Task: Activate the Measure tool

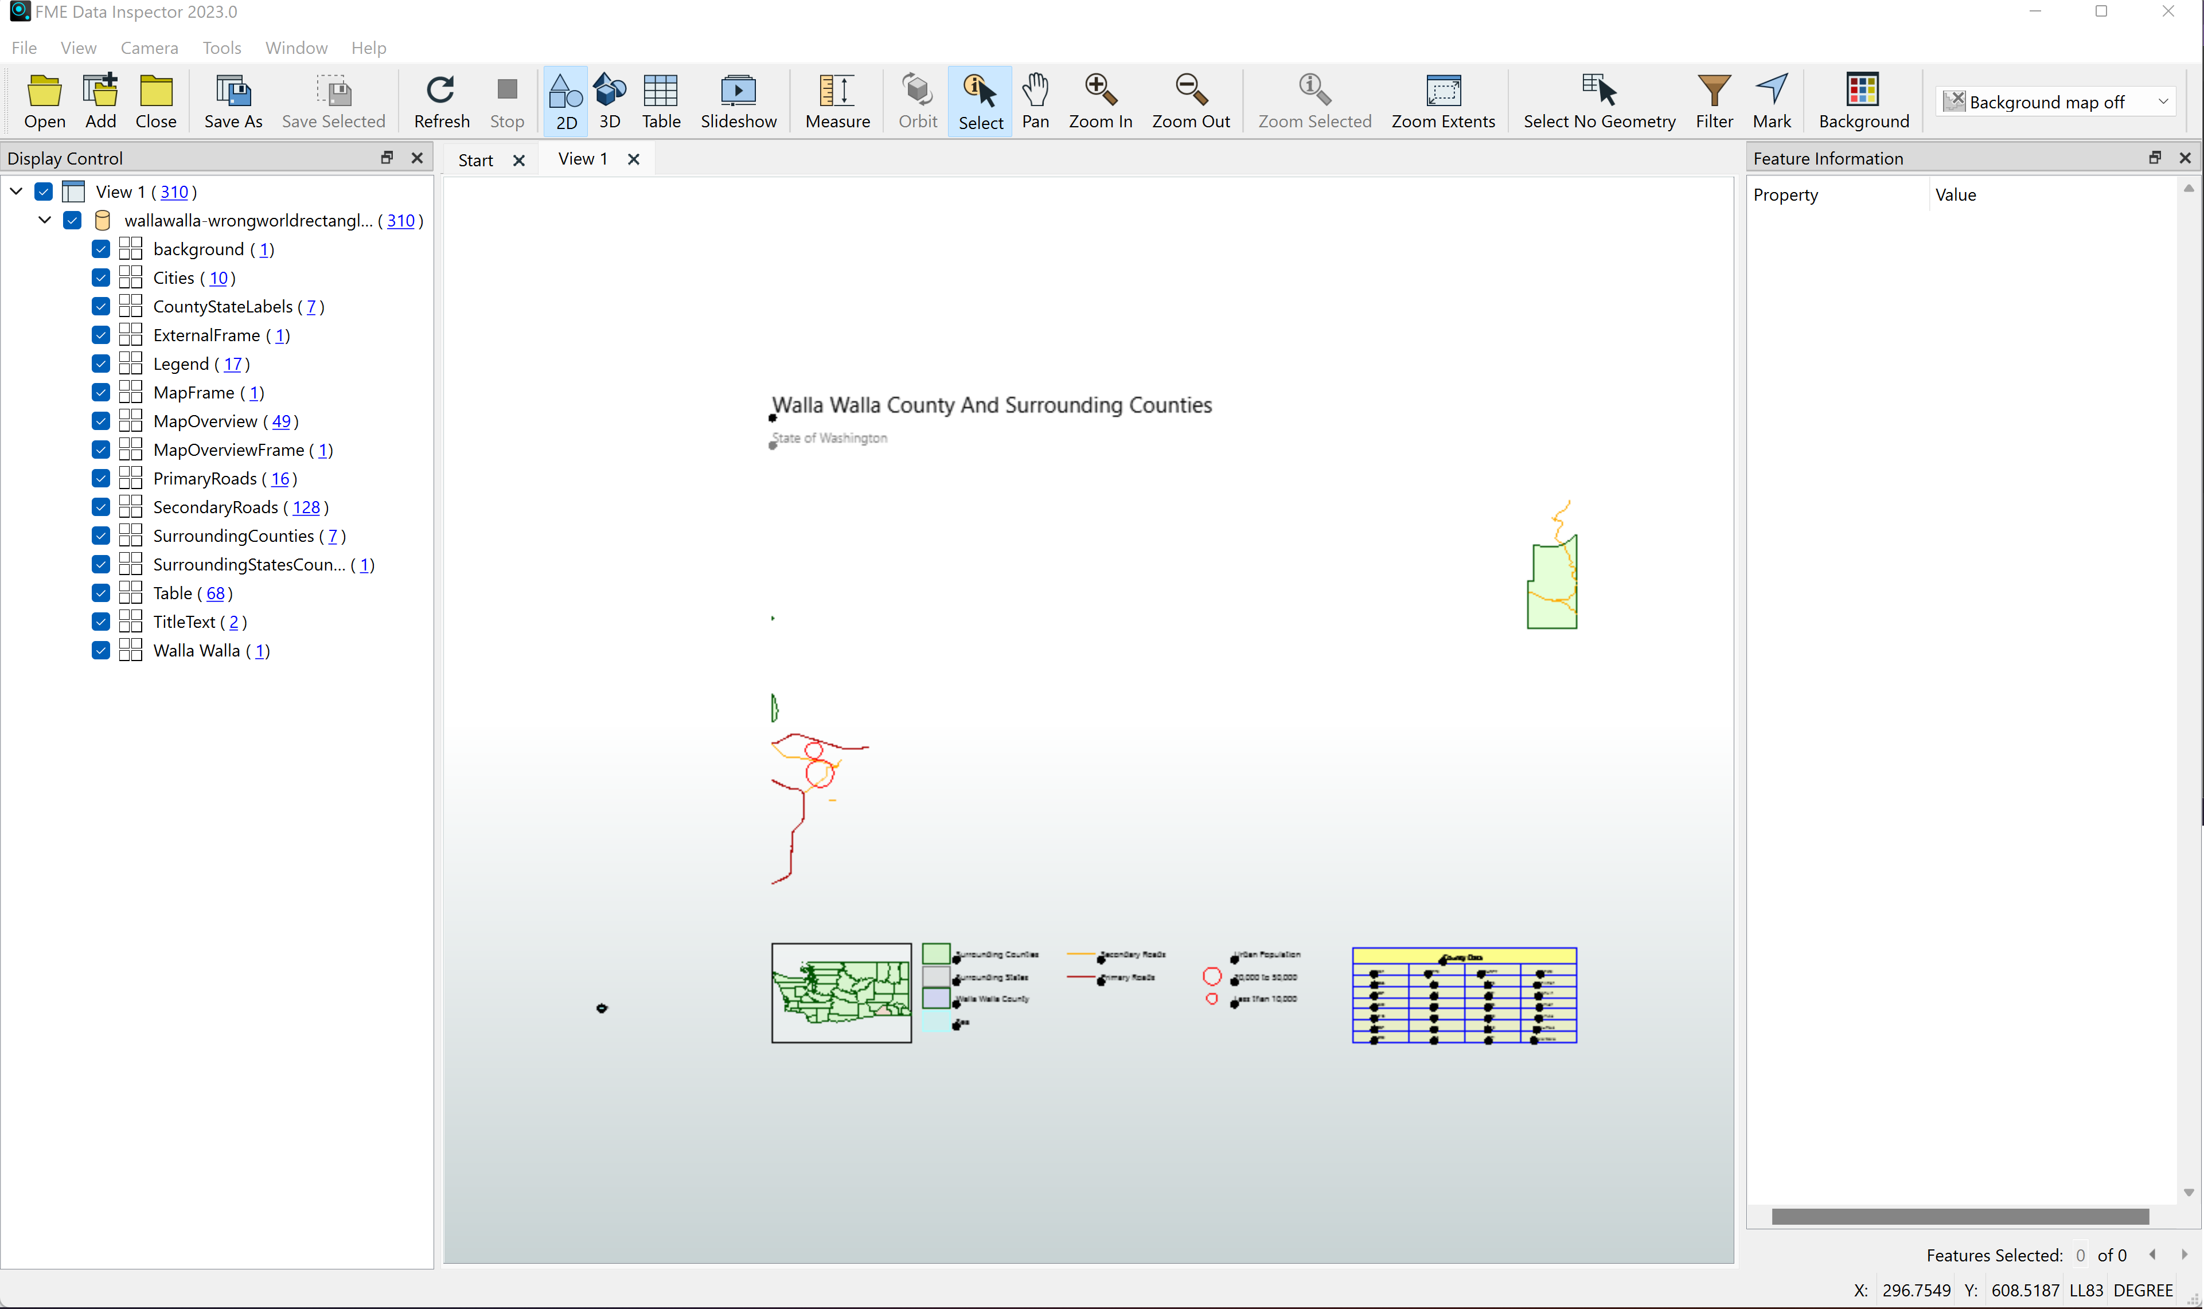Action: coord(837,101)
